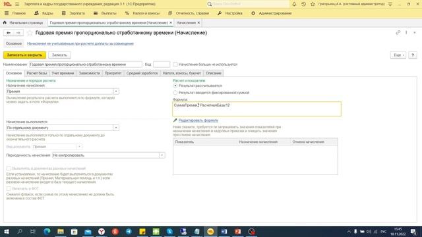Switch to 'Налоги, взносы, бухучет' tab
The height and width of the screenshot is (237, 422).
(182, 73)
